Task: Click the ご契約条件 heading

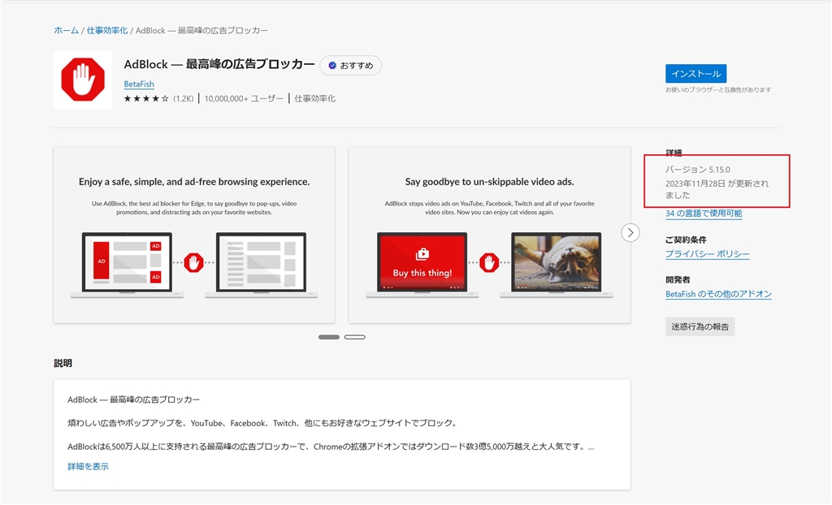Action: pyautogui.click(x=686, y=240)
